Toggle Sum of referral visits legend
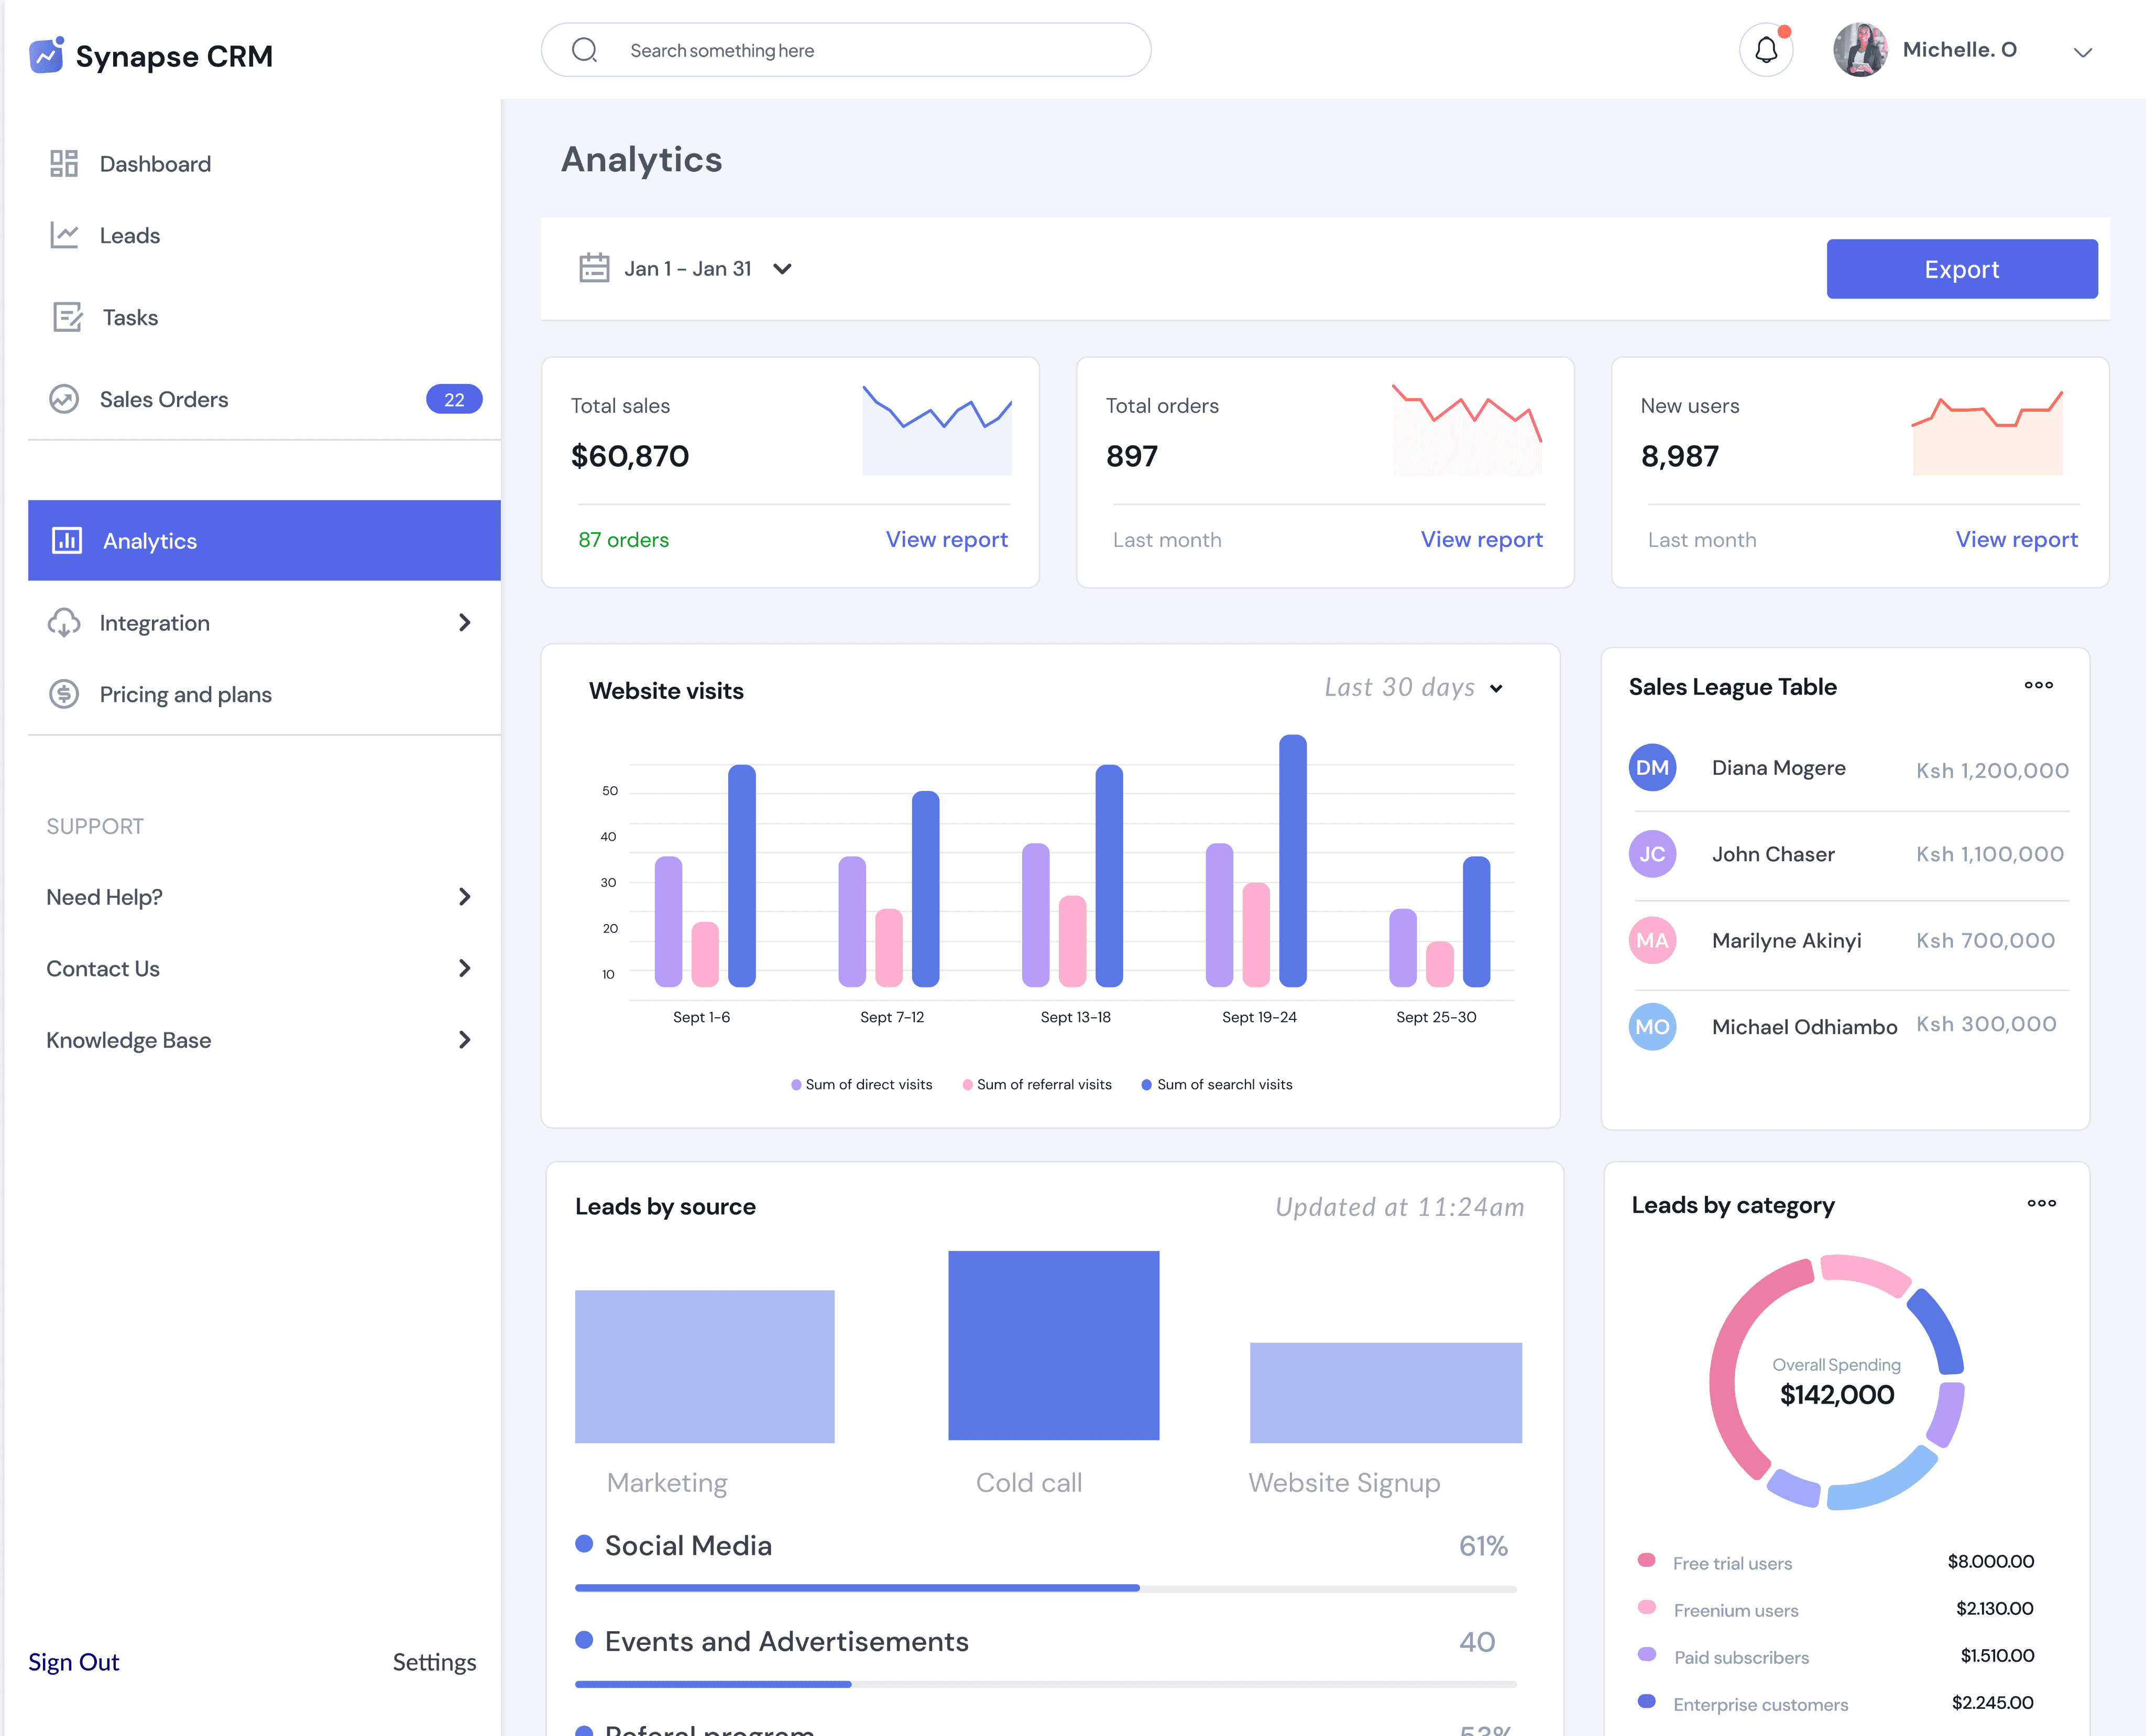 pos(1037,1084)
